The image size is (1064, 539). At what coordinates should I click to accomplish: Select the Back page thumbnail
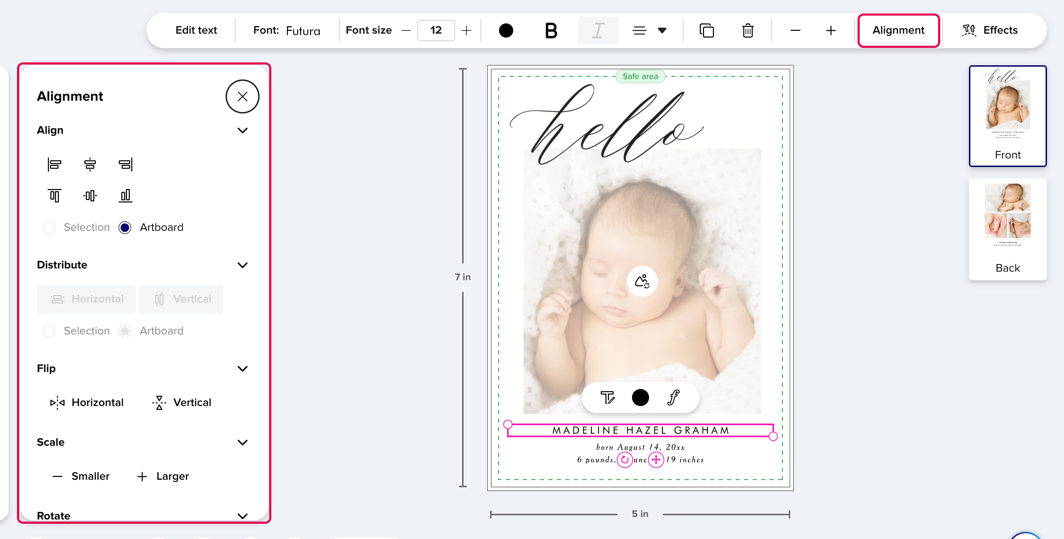click(1007, 229)
